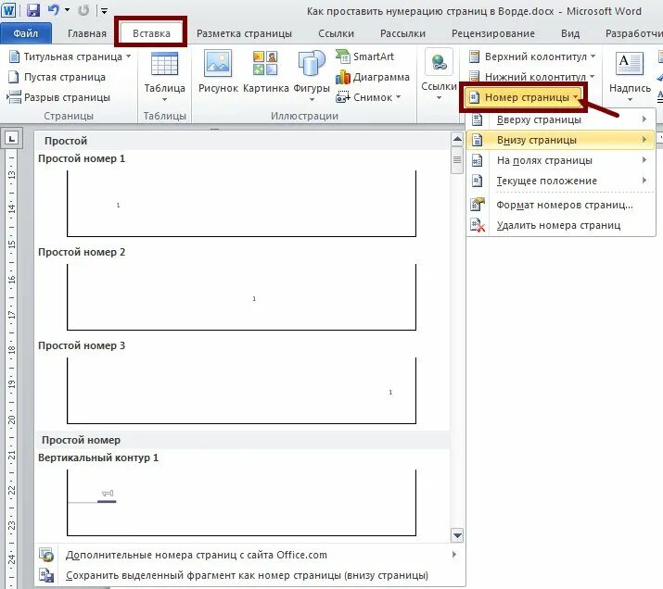Click the Удалить номера страниц icon

click(478, 225)
